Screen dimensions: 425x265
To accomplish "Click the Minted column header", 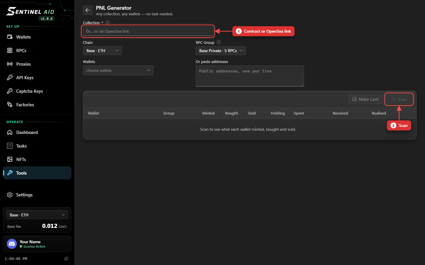I will tap(208, 113).
